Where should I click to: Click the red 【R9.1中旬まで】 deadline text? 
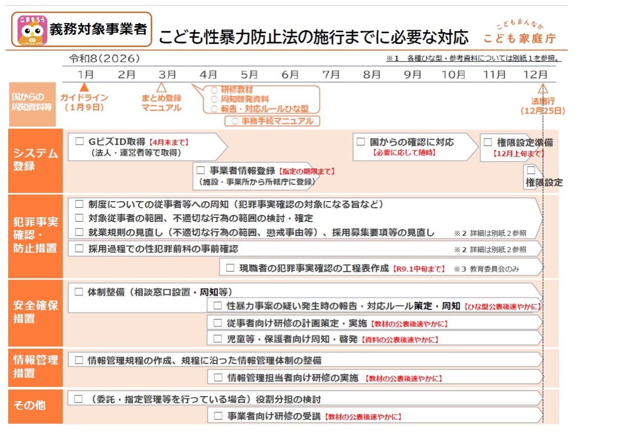point(419,268)
